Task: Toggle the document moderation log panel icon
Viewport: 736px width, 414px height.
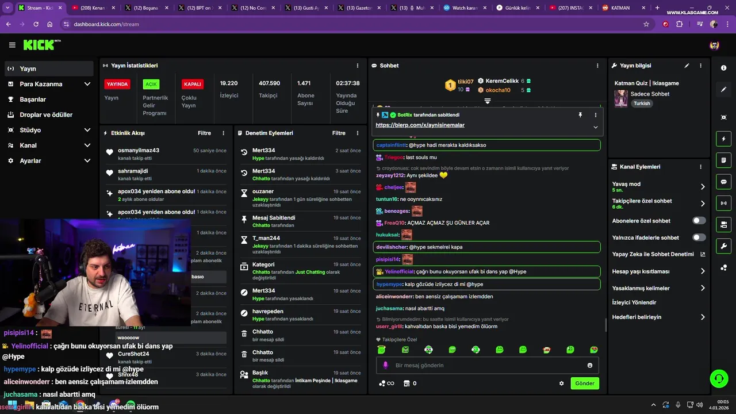Action: (x=723, y=160)
